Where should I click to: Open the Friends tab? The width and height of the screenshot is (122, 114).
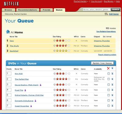47,10
